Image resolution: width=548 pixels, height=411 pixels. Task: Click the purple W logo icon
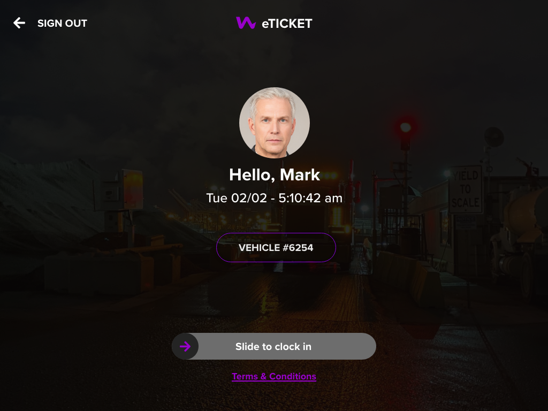pyautogui.click(x=246, y=23)
